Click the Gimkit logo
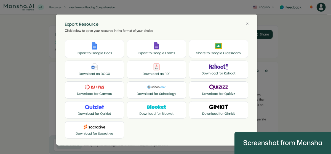 click(x=218, y=107)
